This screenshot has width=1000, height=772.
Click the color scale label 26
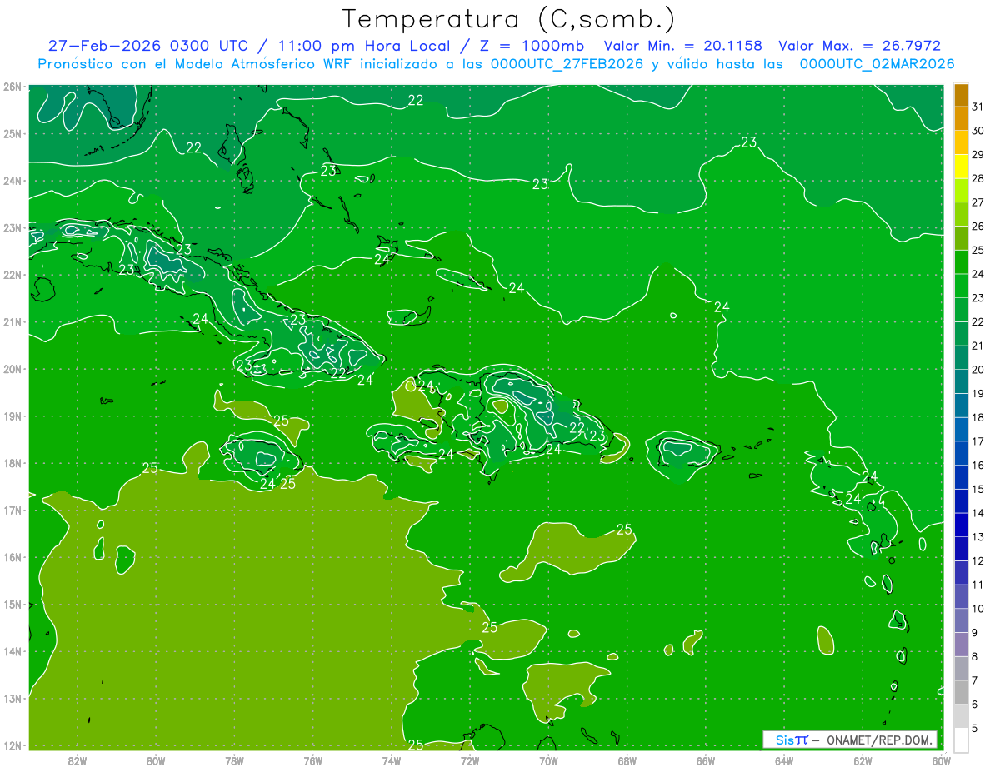pyautogui.click(x=977, y=227)
